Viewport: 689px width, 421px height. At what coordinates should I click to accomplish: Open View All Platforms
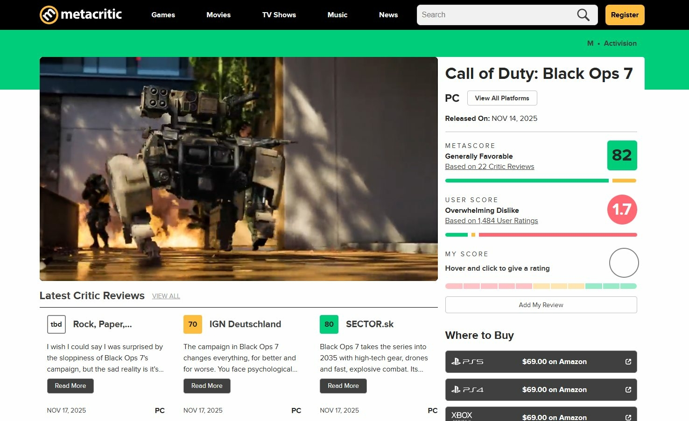(502, 98)
